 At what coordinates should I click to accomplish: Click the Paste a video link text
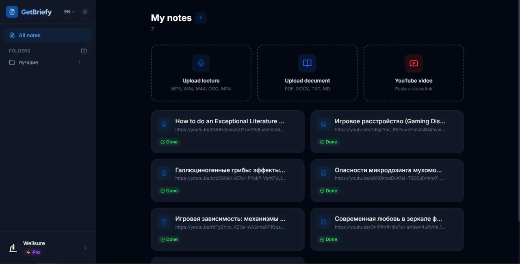pyautogui.click(x=414, y=89)
